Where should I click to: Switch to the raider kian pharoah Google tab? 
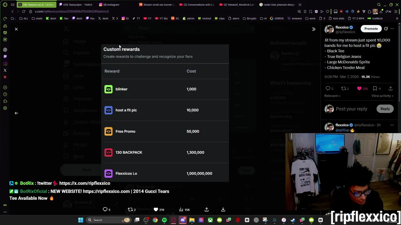[x=277, y=5]
